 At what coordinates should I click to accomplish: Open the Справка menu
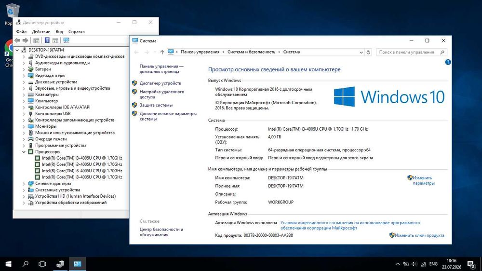(x=76, y=32)
